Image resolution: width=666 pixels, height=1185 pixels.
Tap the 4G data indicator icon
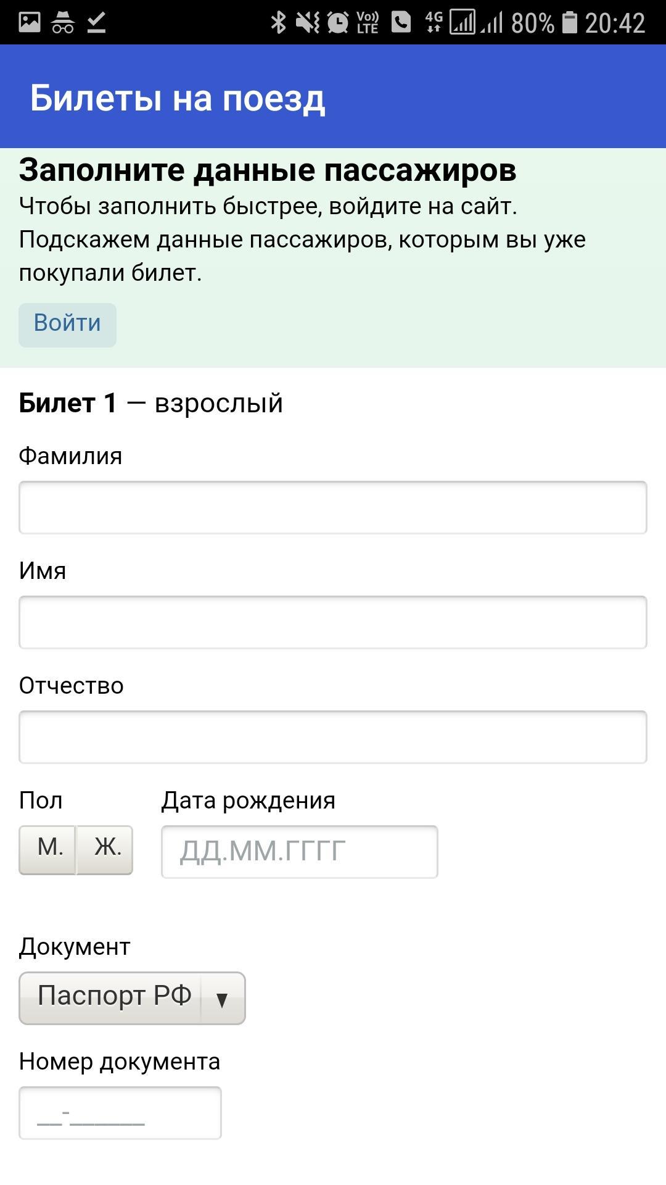[x=434, y=23]
